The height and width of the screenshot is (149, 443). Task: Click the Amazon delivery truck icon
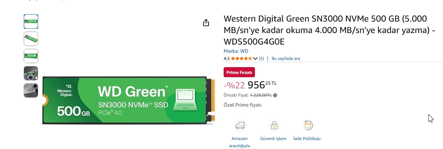tap(239, 125)
